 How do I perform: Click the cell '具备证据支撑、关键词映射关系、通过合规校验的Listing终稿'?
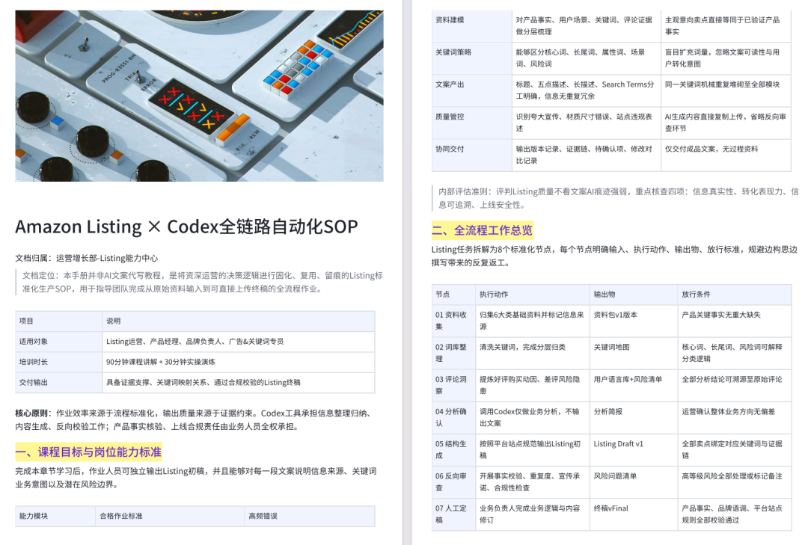click(239, 383)
